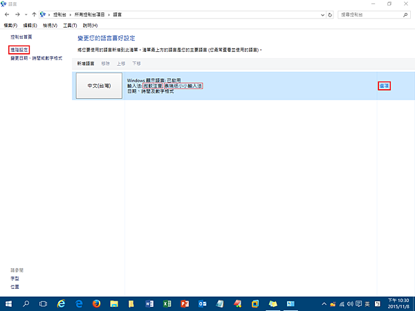Select the 中文(台灣) language tile
415x311 pixels.
tap(99, 86)
